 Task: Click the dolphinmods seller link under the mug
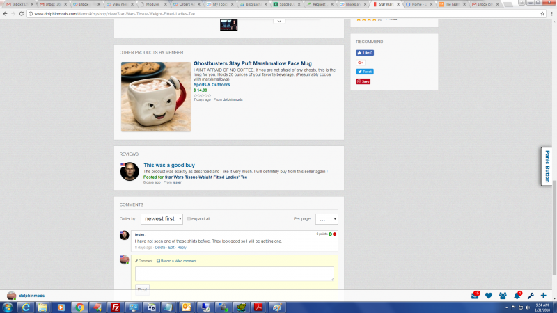click(x=233, y=99)
